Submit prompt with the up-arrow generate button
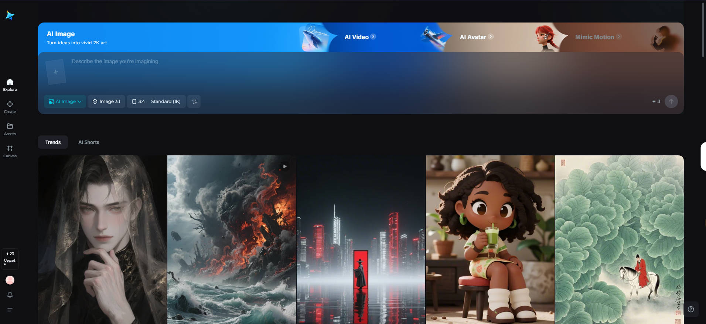This screenshot has height=324, width=706. pyautogui.click(x=671, y=101)
